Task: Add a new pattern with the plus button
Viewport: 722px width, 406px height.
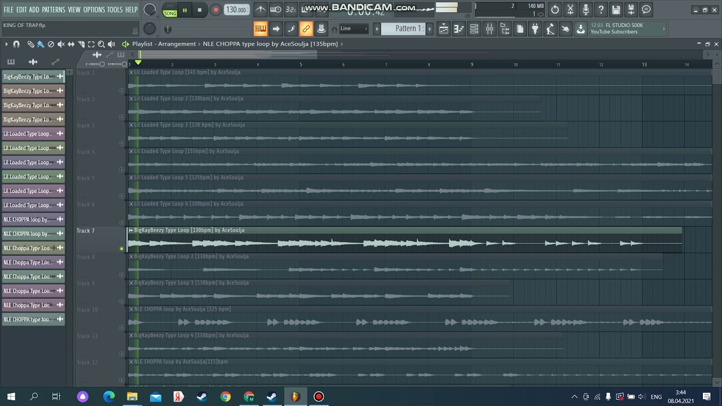Action: pos(429,29)
